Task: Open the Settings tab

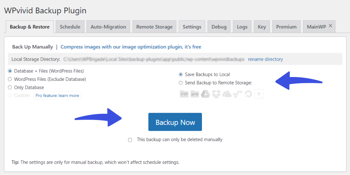Action: 192,27
